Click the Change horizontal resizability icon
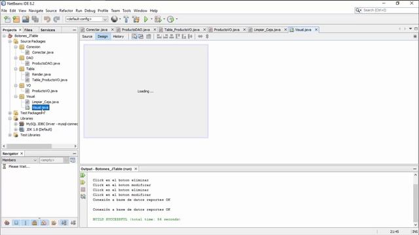 pyautogui.click(x=200, y=37)
